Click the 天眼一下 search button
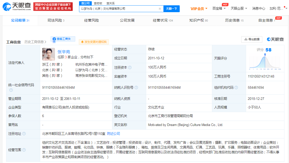Image resolution: width=289 pixels, height=163 pixels. click(x=171, y=9)
